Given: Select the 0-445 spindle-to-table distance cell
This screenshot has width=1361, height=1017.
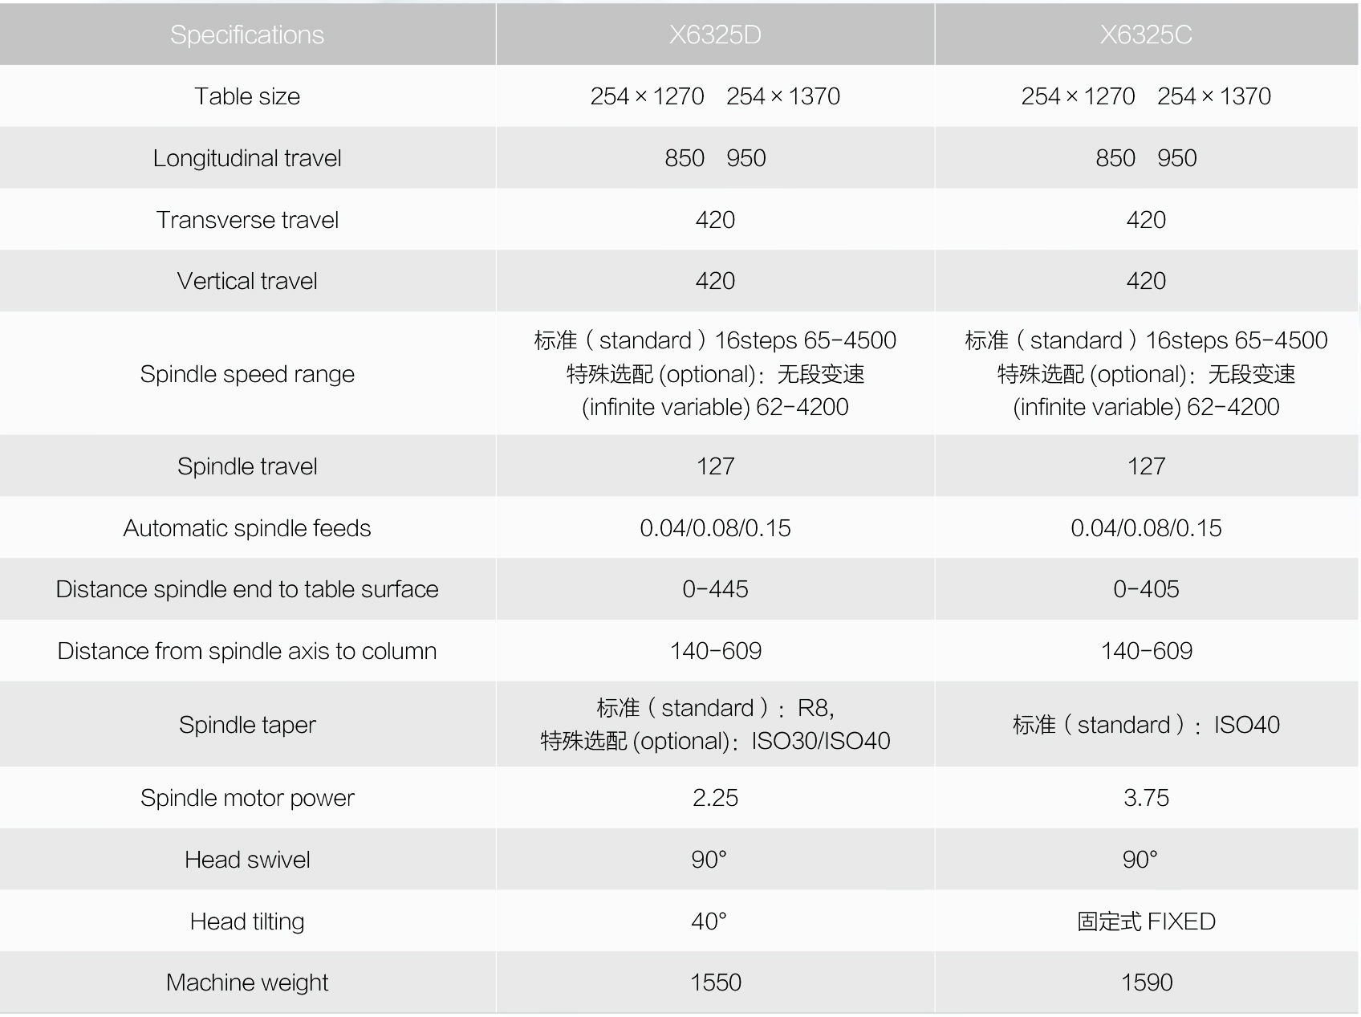Looking at the screenshot, I should tap(715, 589).
